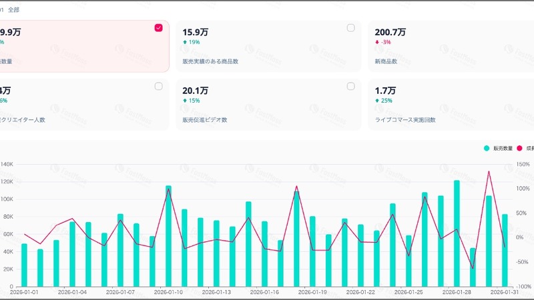Toggle the teal 販売数量 legend marker
Image resolution: width=534 pixels, height=300 pixels.
487,148
